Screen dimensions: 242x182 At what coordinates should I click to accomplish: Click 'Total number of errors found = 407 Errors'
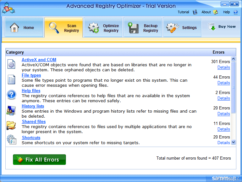pyautogui.click(x=194, y=158)
